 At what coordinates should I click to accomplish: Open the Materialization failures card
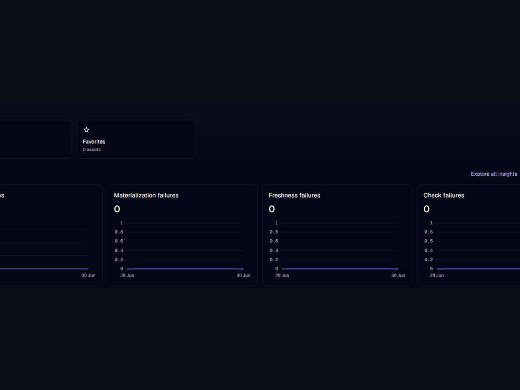pos(183,235)
